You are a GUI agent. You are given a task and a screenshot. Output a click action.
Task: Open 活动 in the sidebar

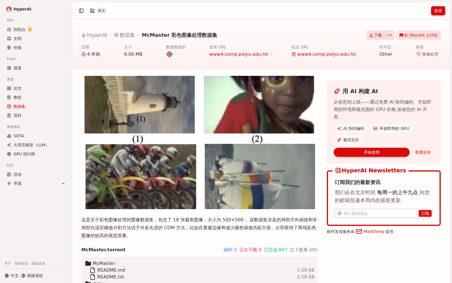click(18, 174)
